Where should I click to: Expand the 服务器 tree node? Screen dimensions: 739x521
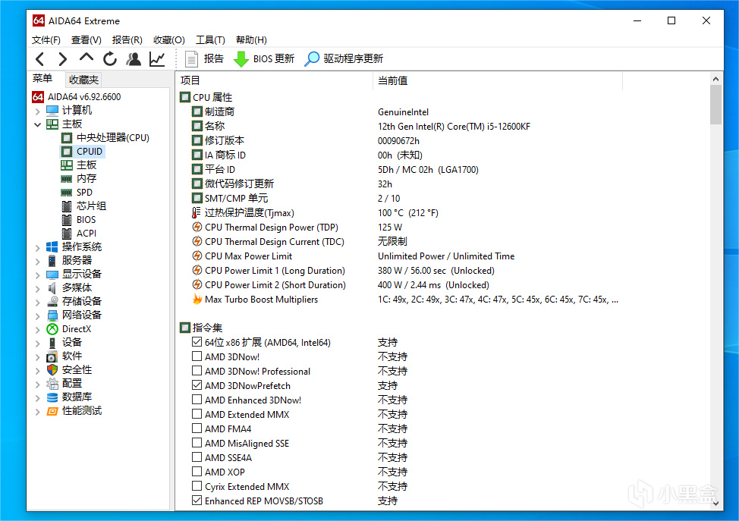[x=38, y=262]
